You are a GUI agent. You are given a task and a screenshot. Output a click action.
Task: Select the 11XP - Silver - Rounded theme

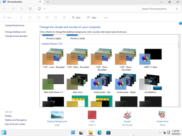[126, 60]
